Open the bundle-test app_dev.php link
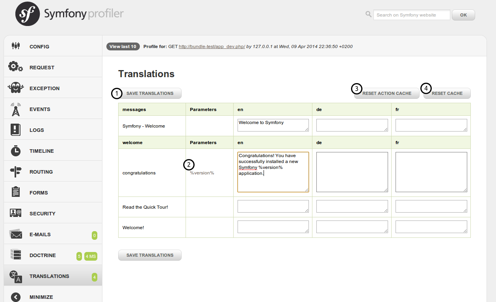Viewport: 496px width, 302px height. pyautogui.click(x=212, y=46)
